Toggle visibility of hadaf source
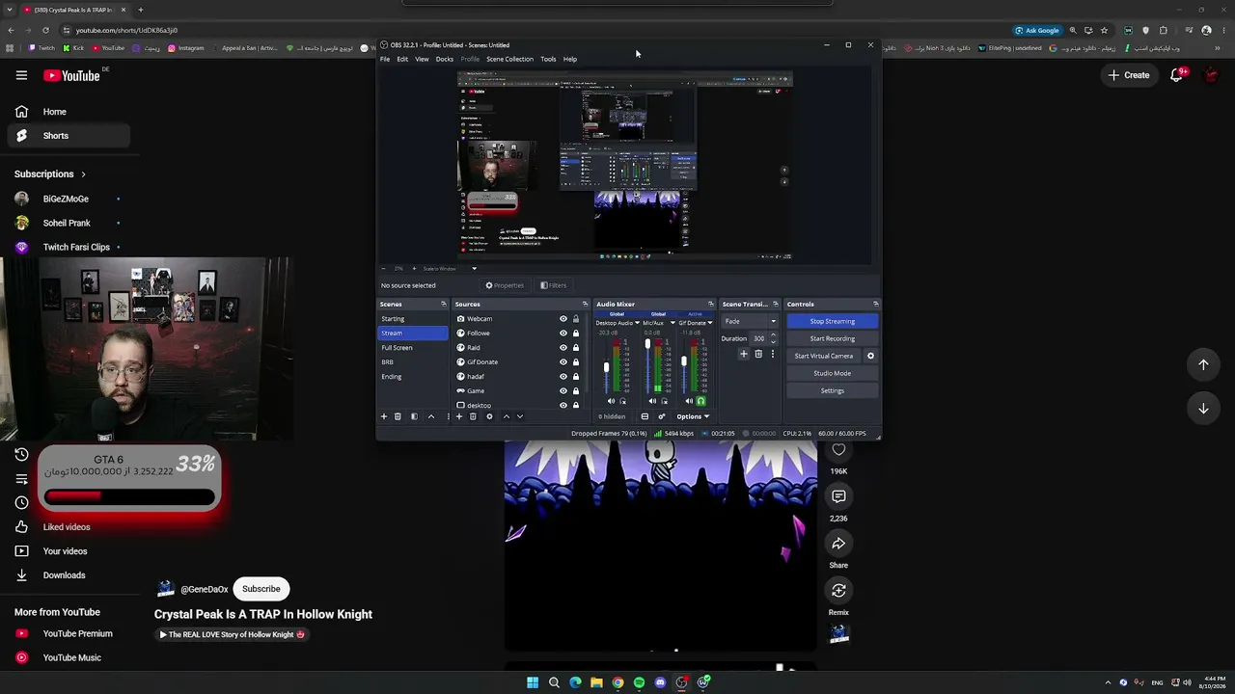The width and height of the screenshot is (1235, 694). (563, 377)
